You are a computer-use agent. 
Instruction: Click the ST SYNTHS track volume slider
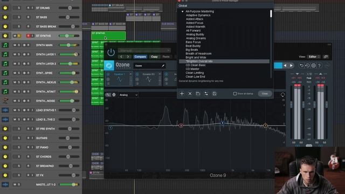69,36
